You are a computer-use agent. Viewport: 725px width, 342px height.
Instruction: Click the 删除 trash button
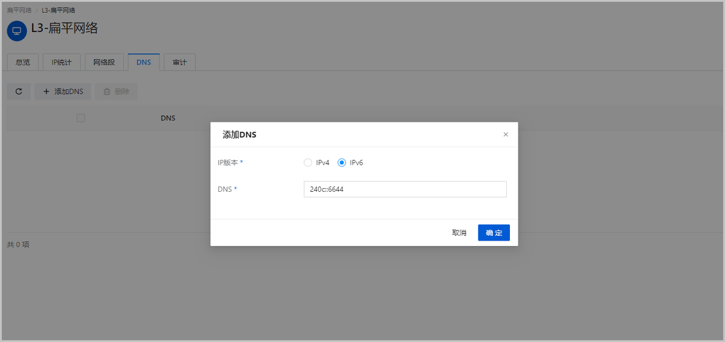(116, 92)
